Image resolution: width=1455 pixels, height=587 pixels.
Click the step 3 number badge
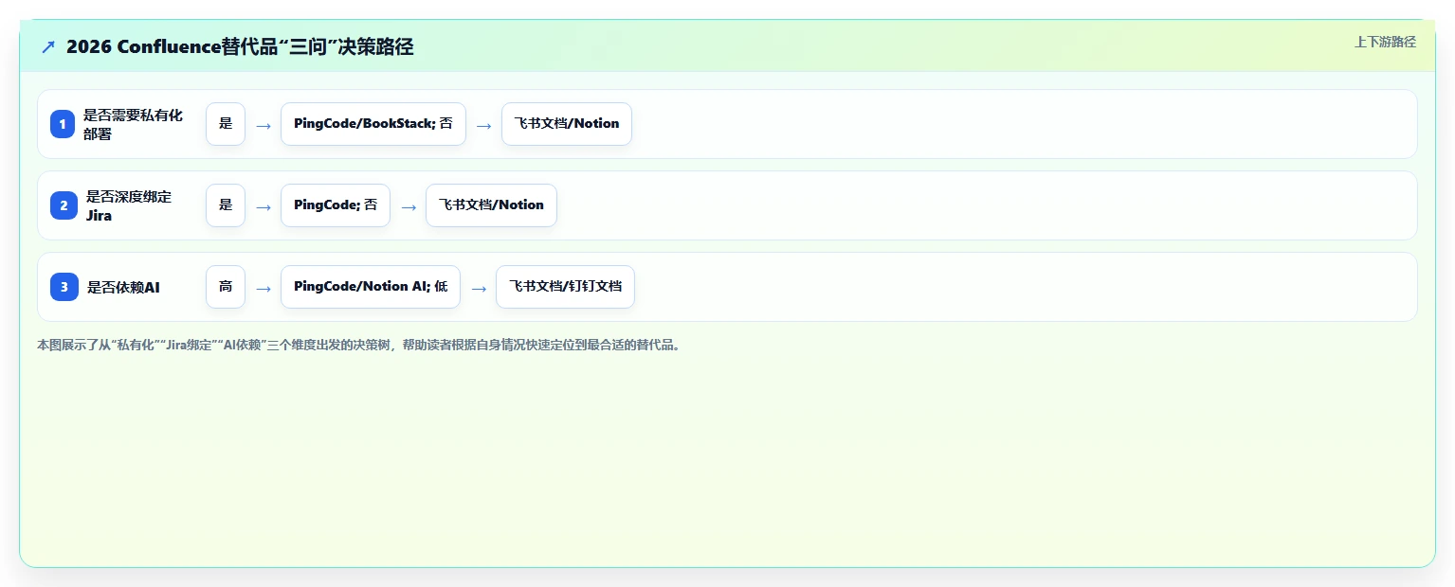point(63,287)
